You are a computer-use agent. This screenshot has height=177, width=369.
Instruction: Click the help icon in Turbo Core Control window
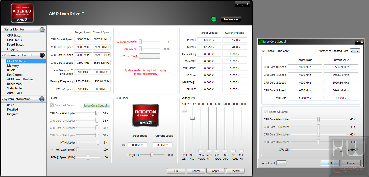coord(357,42)
